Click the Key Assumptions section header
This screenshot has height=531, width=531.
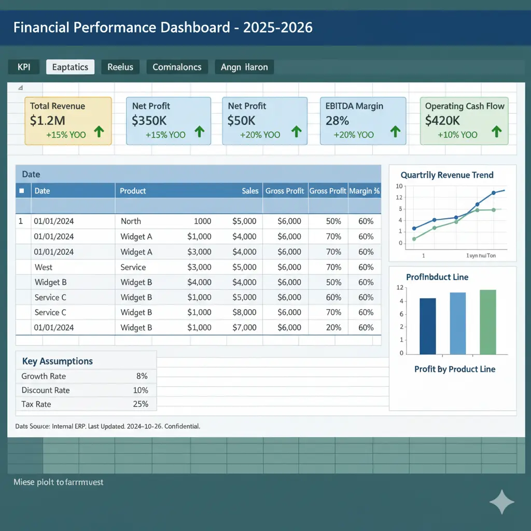point(57,361)
